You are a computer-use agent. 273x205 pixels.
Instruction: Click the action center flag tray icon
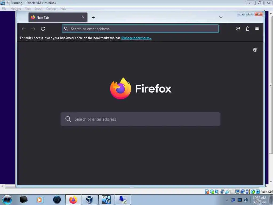[x=233, y=200]
